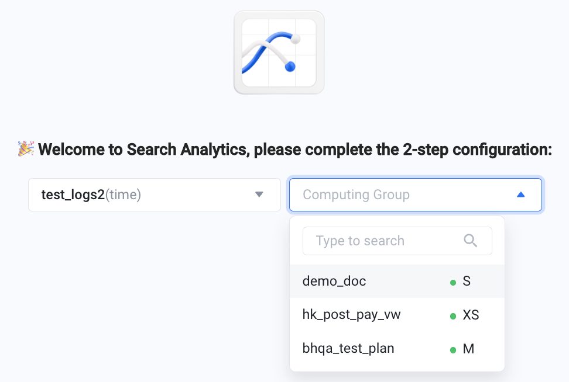This screenshot has height=382, width=569.
Task: Click the XS size label on hk_post_pay_vw
Action: pyautogui.click(x=471, y=315)
